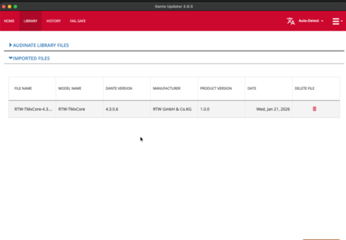Select the Library tab
The width and height of the screenshot is (346, 240).
[31, 21]
